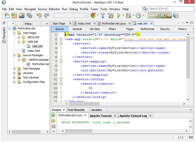Toggle the INS insert mode indicator
This screenshot has height=142, width=196.
coord(191,137)
